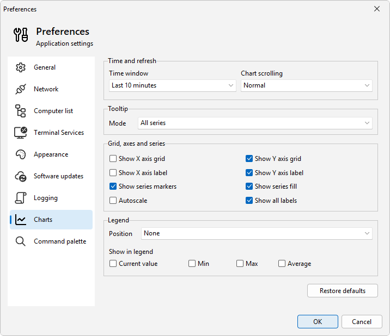Check Max in legend

tap(240, 264)
